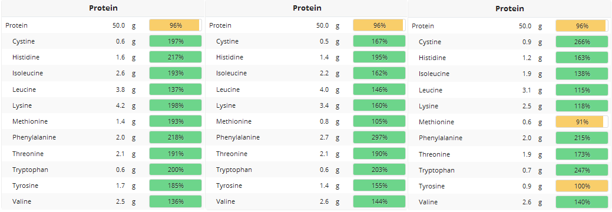The height and width of the screenshot is (212, 612).
Task: Click the Methionine 91% yellow progress bar
Action: pyautogui.click(x=582, y=122)
